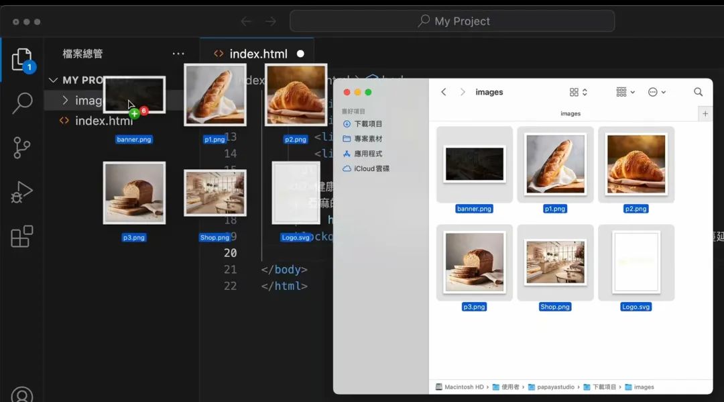Click the My Project command search bar
Image resolution: width=724 pixels, height=402 pixels.
tap(452, 21)
